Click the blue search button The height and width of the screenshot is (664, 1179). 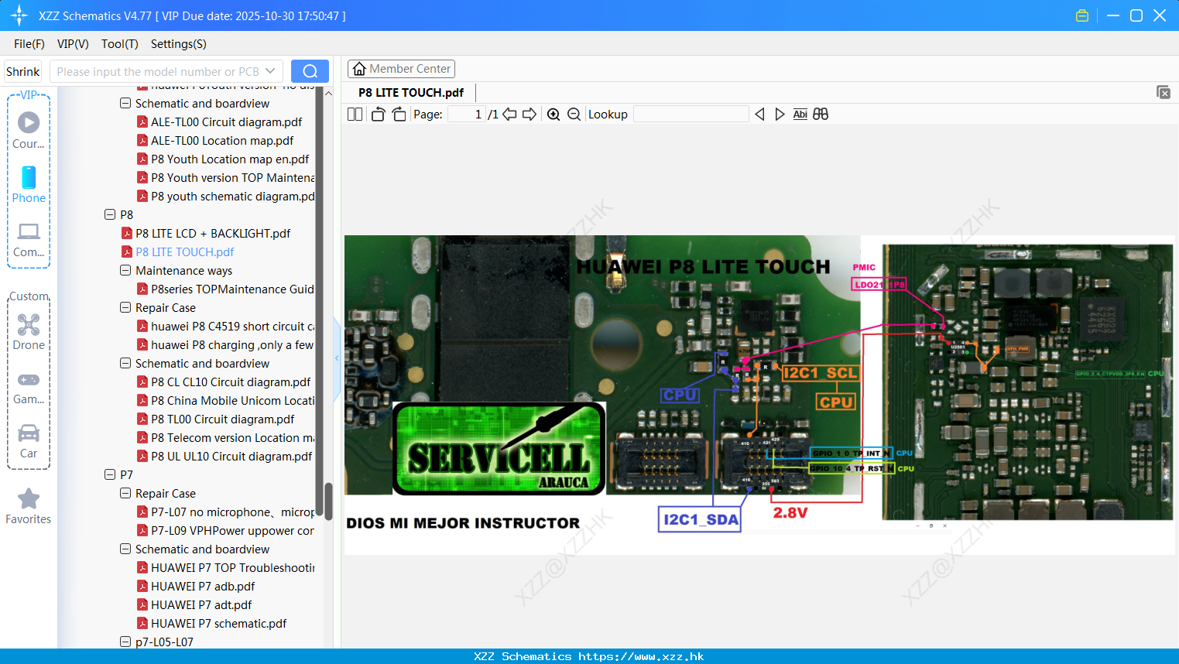(x=310, y=71)
